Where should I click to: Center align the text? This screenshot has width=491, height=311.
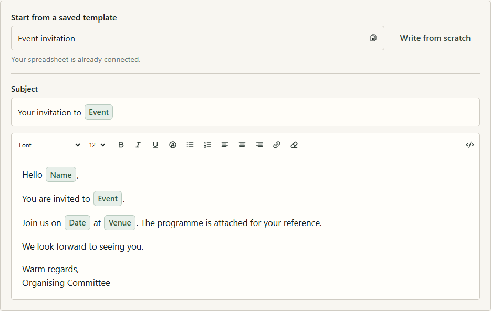point(242,145)
